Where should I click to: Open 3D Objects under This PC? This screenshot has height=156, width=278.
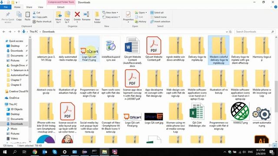pyautogui.click(x=14, y=109)
